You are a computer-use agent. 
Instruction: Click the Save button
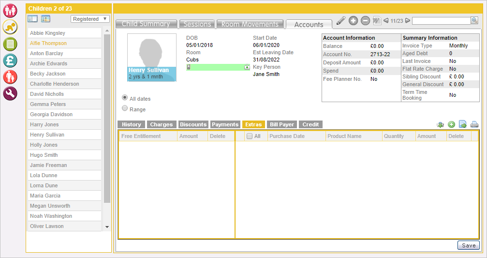click(468, 245)
